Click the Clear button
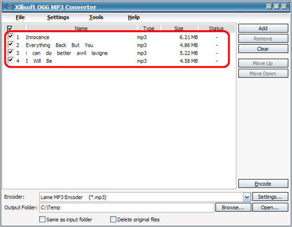Image resolution: width=292 pixels, height=227 pixels. tap(263, 49)
